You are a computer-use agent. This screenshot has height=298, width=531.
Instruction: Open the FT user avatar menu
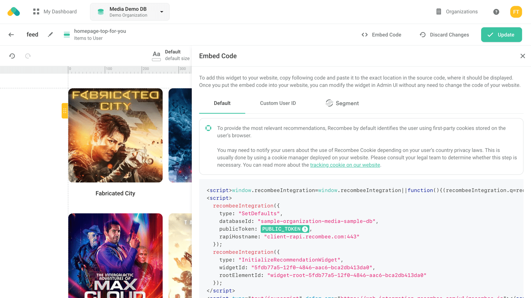point(516,12)
